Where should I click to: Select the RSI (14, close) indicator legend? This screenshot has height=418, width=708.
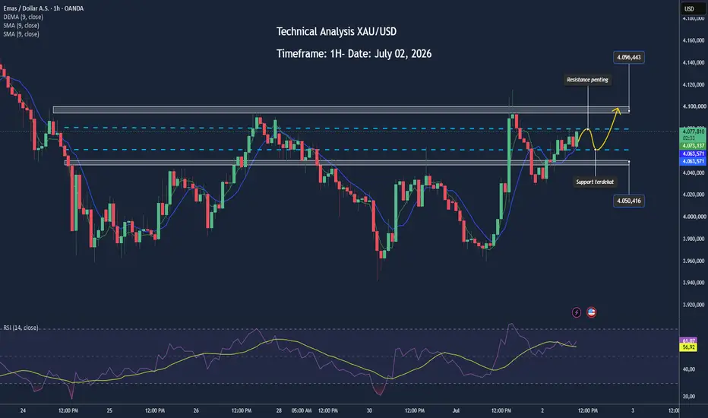coord(21,328)
